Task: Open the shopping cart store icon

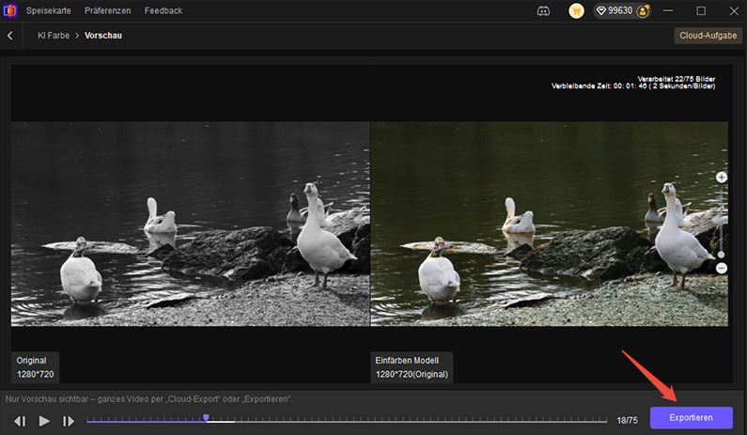Action: click(576, 11)
